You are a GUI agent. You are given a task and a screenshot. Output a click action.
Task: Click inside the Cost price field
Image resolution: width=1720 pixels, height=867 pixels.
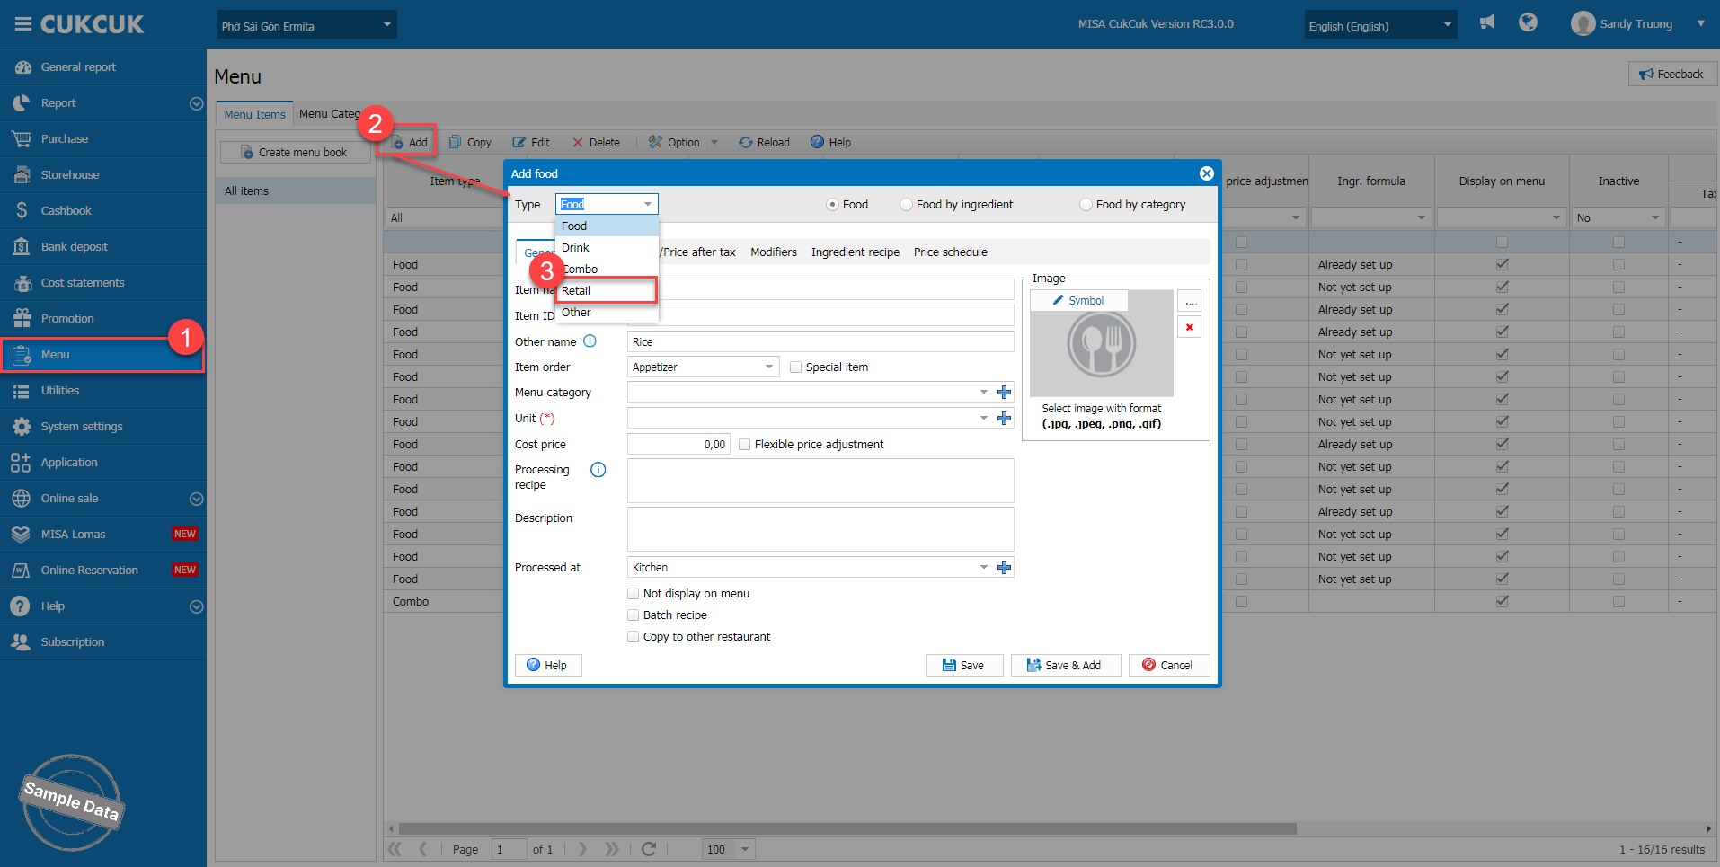[678, 445]
